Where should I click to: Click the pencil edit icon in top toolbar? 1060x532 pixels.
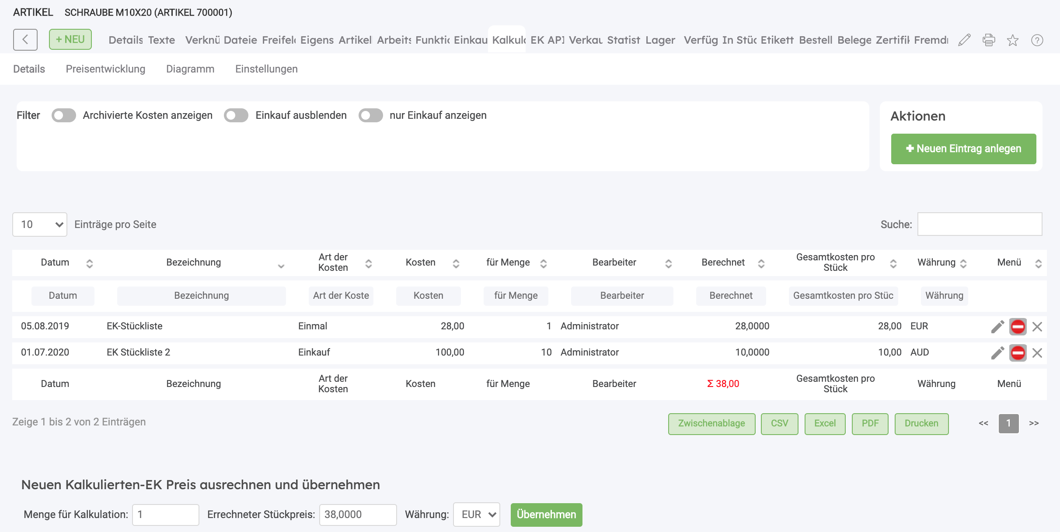point(964,40)
